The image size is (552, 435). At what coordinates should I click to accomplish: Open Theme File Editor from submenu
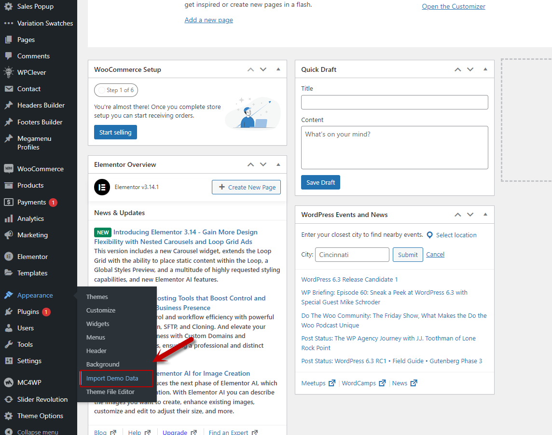[x=110, y=392]
